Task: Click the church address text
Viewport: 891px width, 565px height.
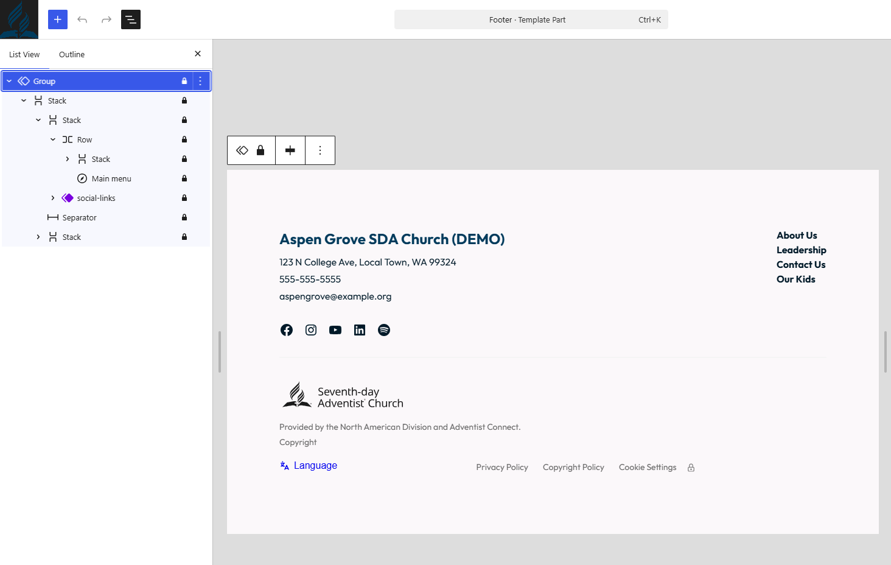Action: (368, 262)
